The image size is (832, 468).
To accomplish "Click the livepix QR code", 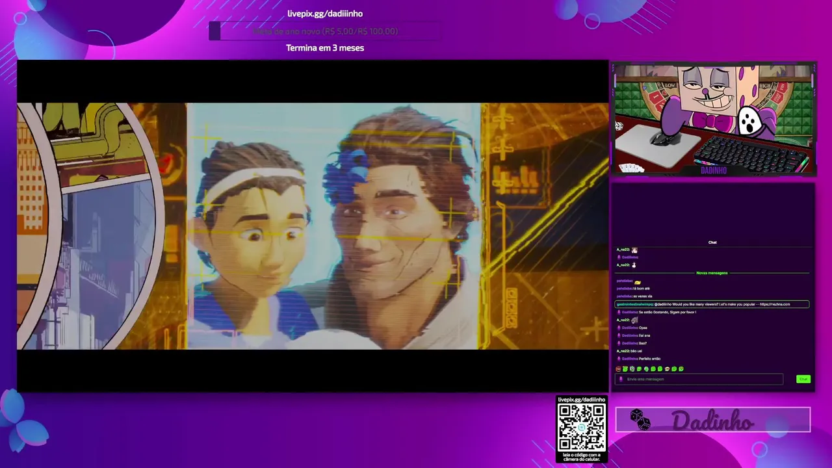I will tap(582, 427).
